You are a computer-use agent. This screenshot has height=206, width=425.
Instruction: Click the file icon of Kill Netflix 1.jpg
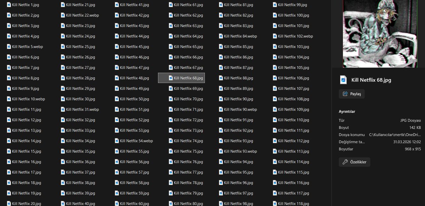click(9, 5)
